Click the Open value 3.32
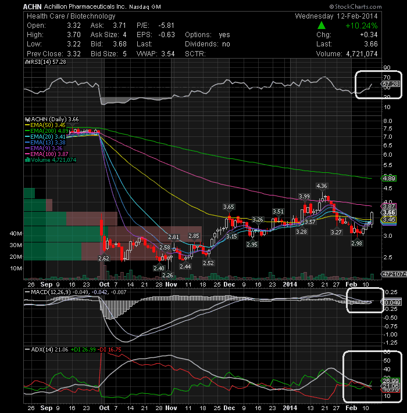Image resolution: width=407 pixels, height=413 pixels. coord(74,26)
